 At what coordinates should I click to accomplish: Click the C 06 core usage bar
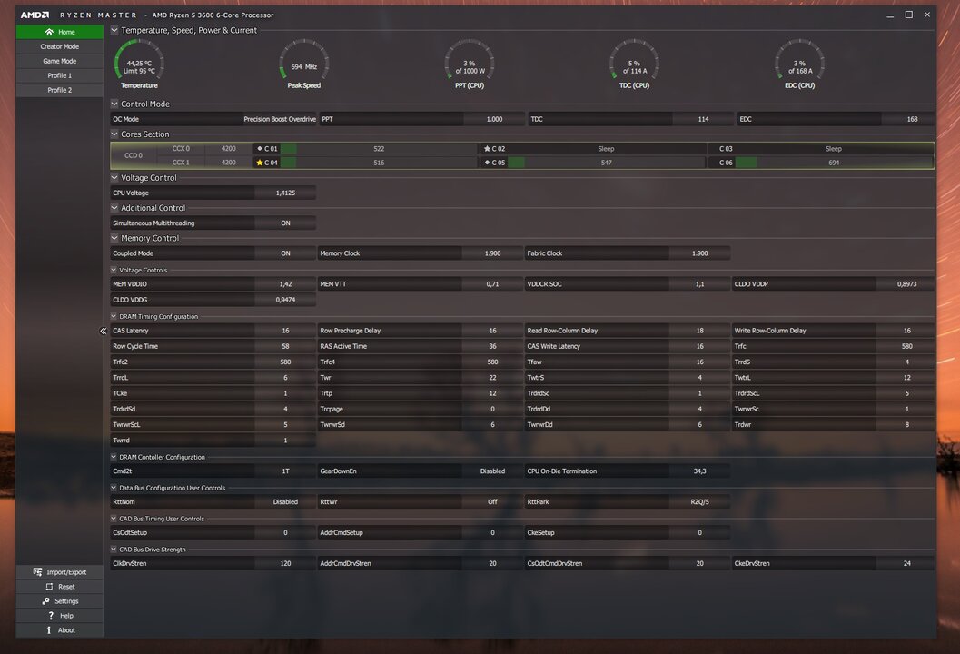point(834,163)
